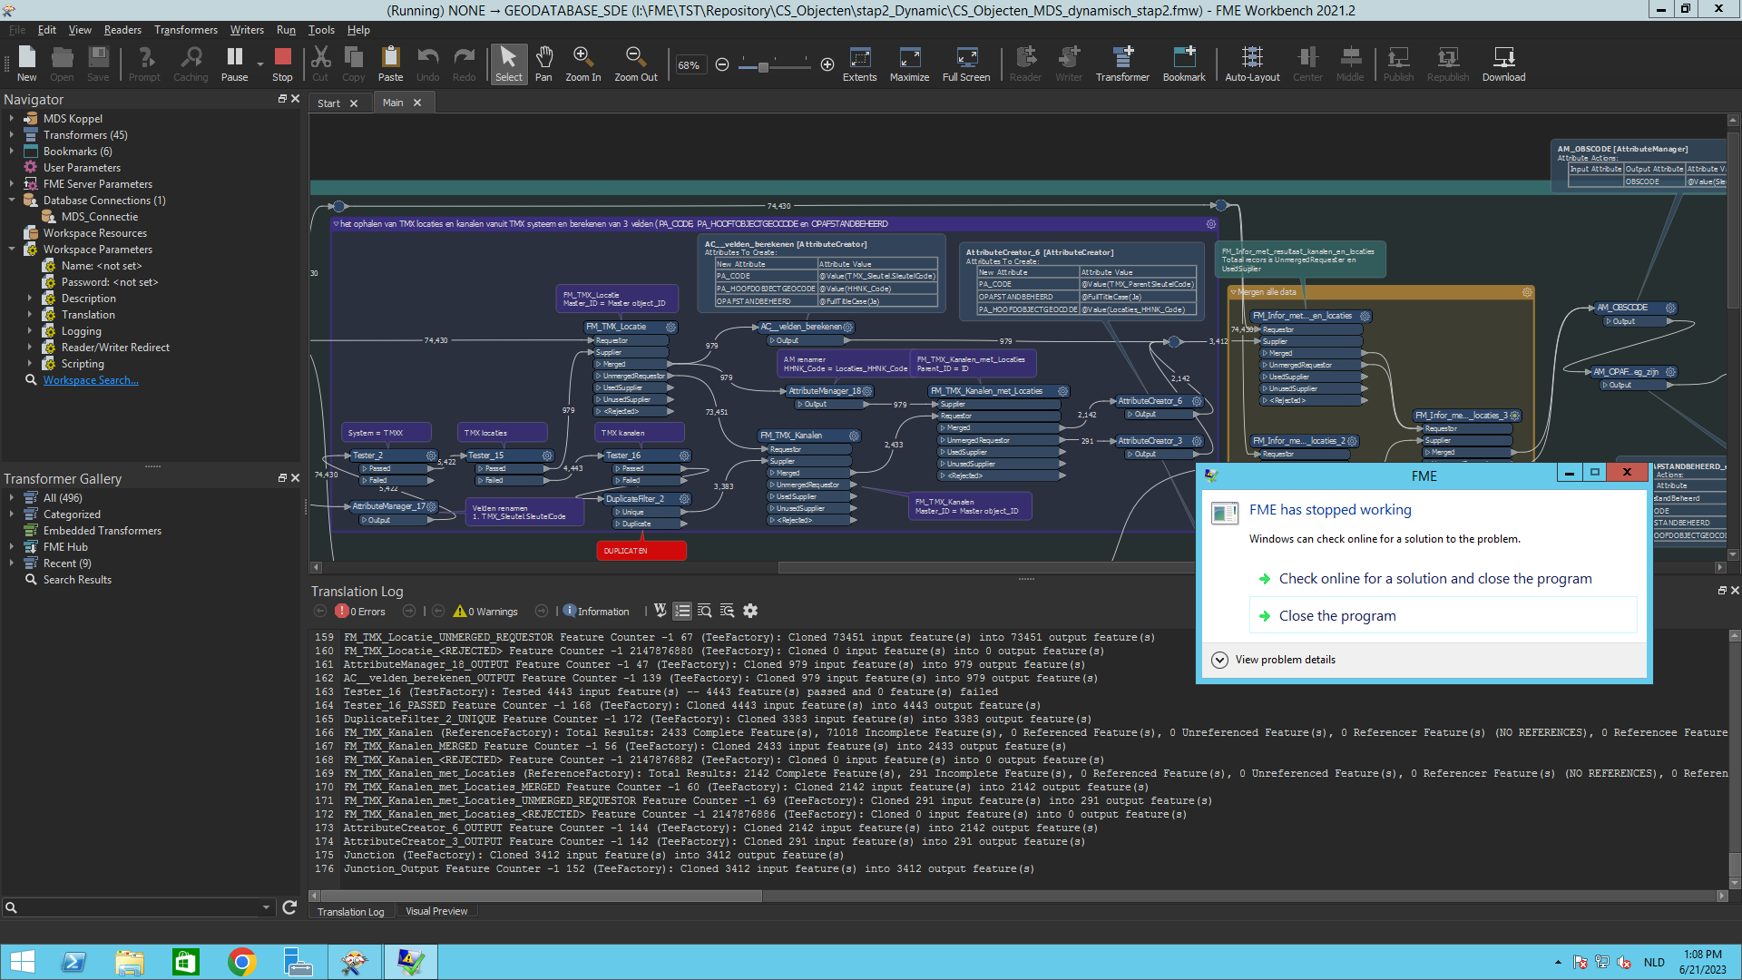Open Translation Log settings gear
This screenshot has height=980, width=1742.
[750, 611]
